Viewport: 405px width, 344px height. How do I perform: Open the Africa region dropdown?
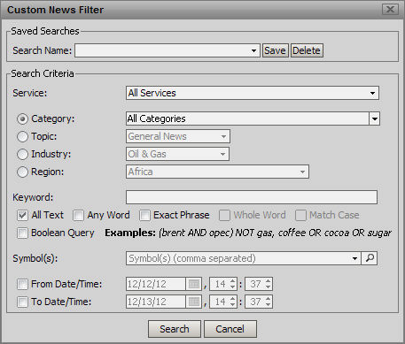coord(217,172)
